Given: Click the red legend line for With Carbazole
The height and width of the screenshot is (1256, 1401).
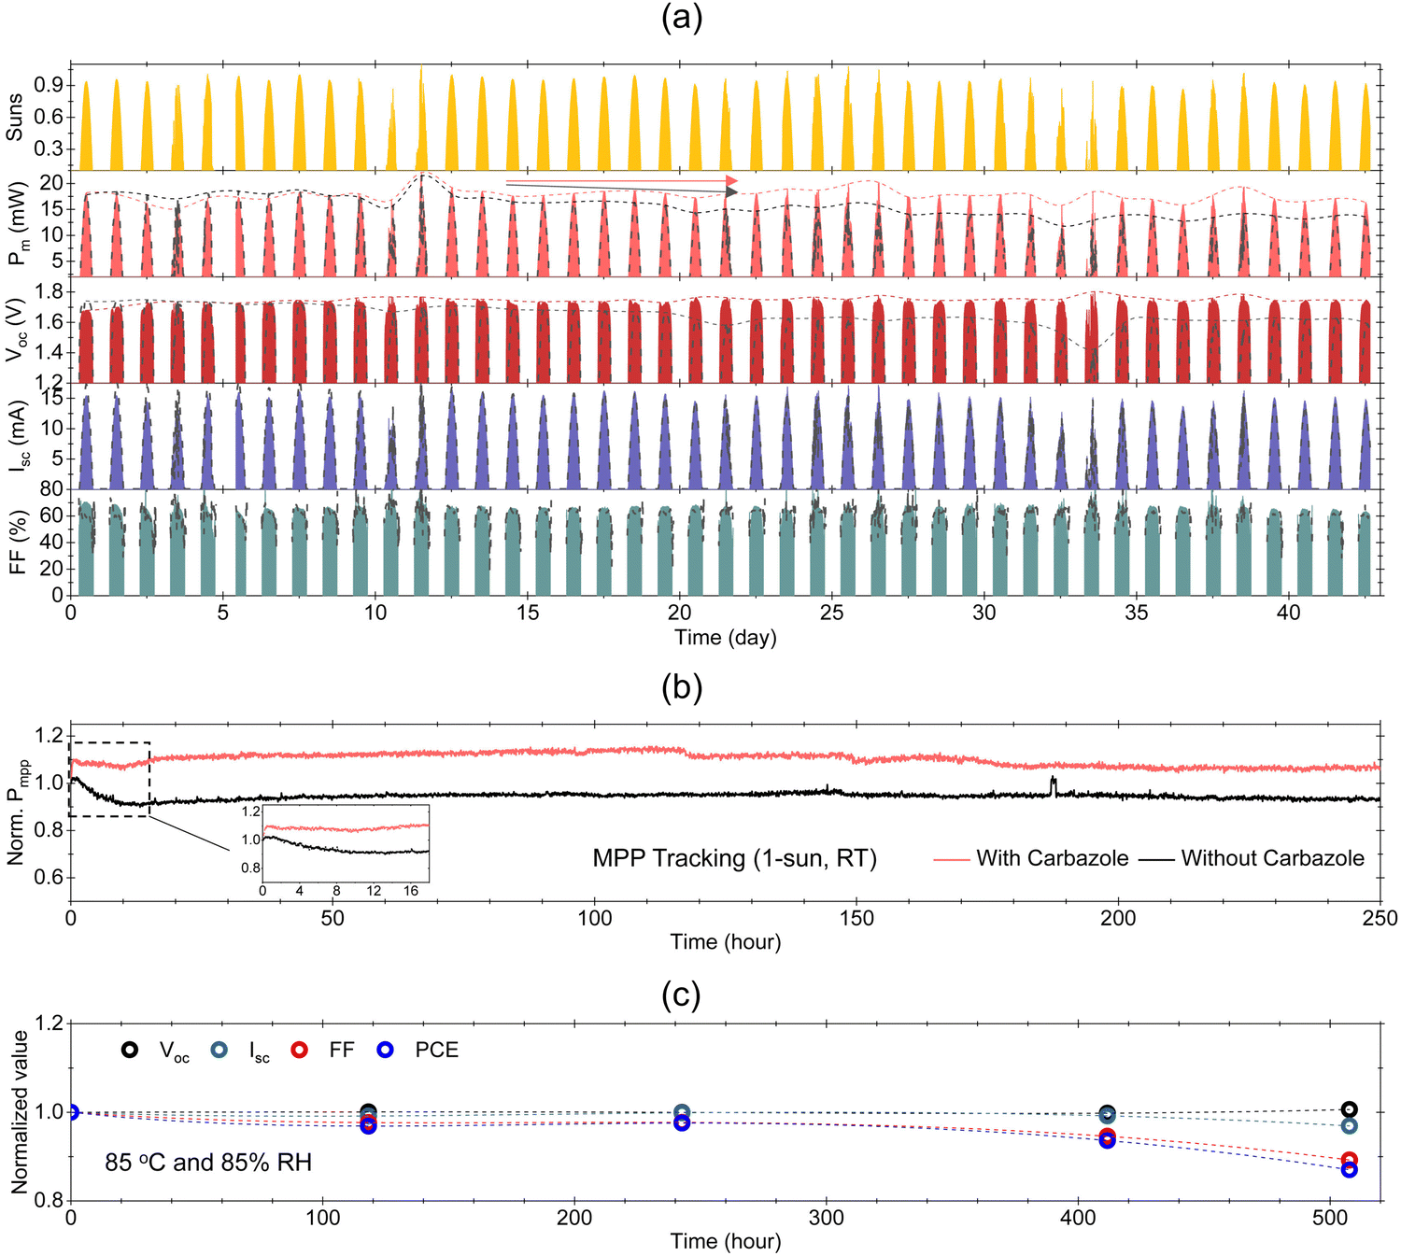Looking at the screenshot, I should [951, 859].
